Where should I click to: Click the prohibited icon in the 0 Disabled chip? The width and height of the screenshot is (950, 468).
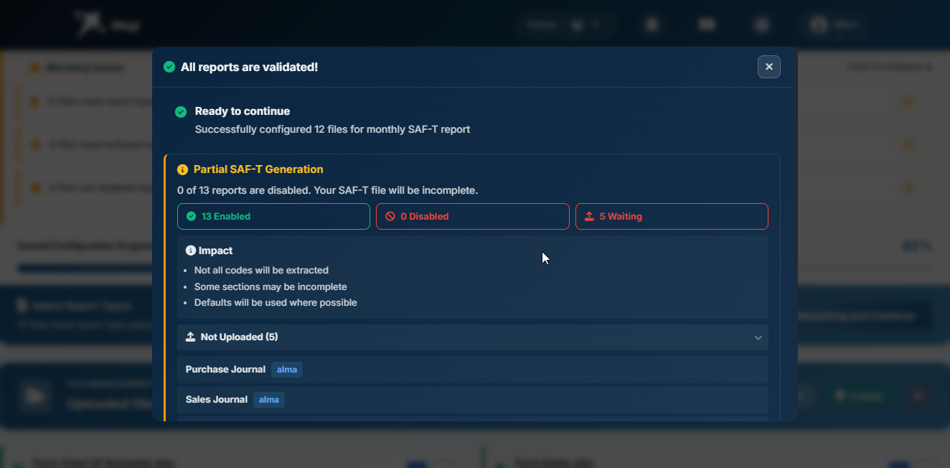pos(390,216)
